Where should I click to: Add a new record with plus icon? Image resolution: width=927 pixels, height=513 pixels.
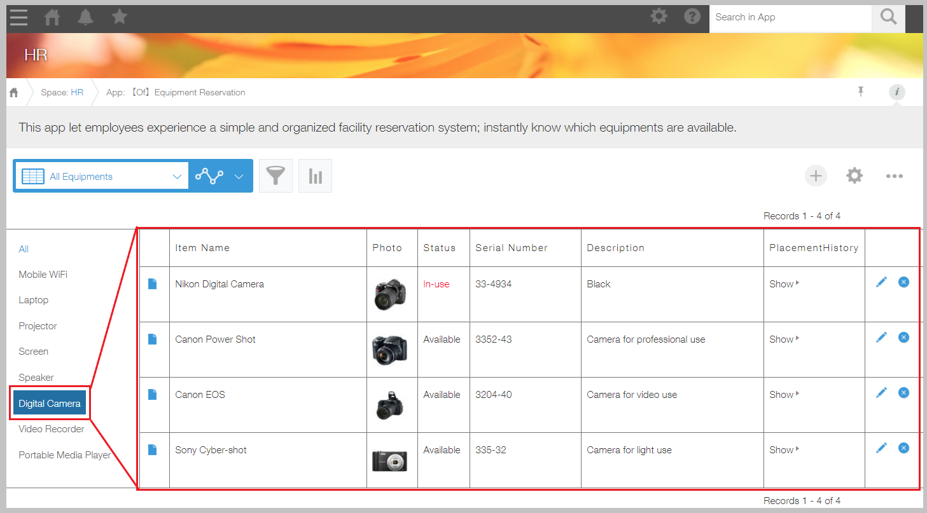[816, 176]
